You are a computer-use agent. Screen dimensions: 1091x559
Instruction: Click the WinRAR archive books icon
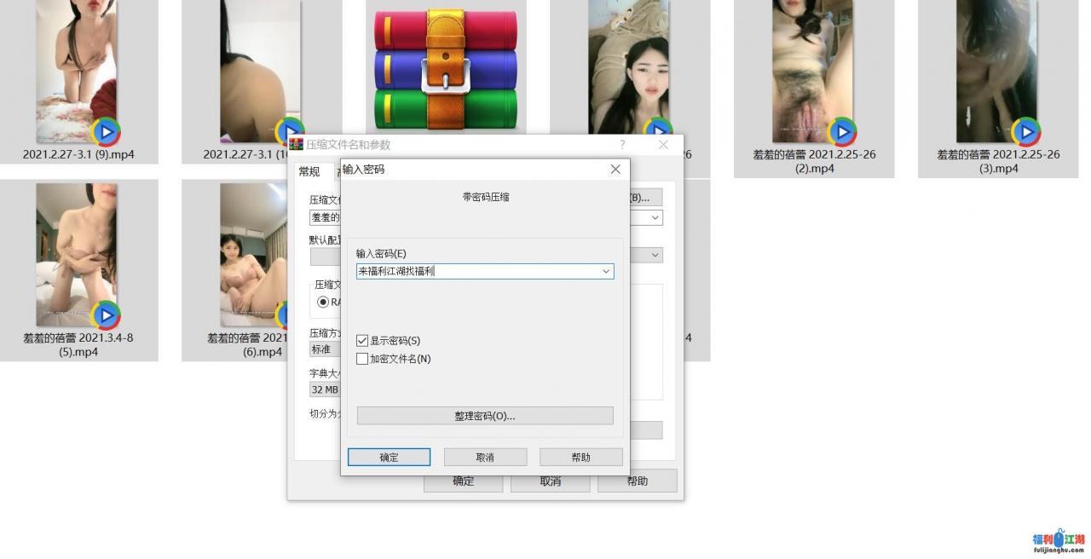click(x=446, y=70)
